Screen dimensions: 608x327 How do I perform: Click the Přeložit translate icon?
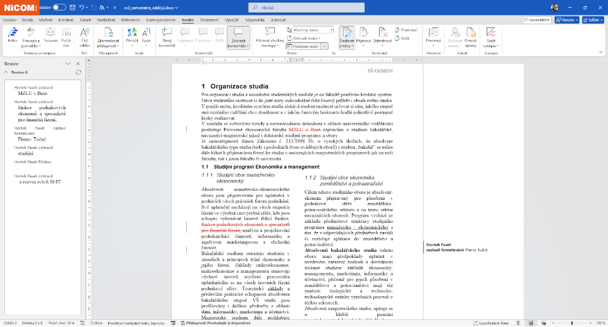132,32
